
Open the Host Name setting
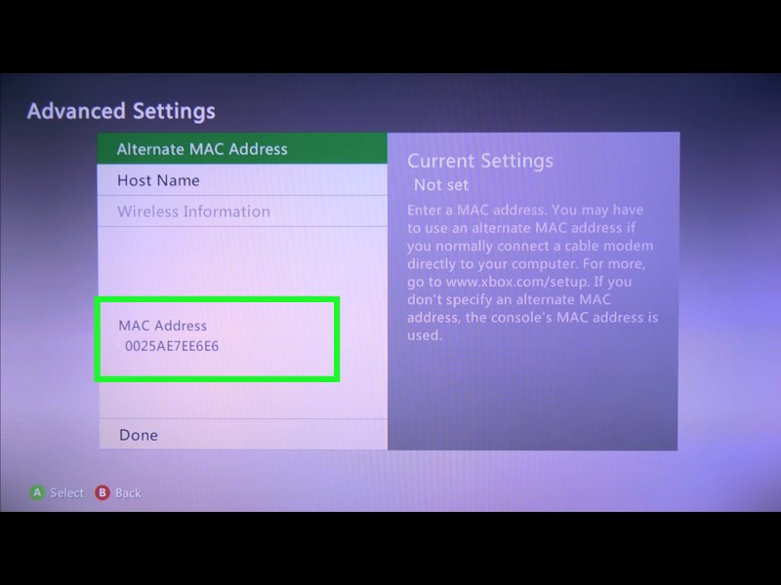click(x=242, y=180)
